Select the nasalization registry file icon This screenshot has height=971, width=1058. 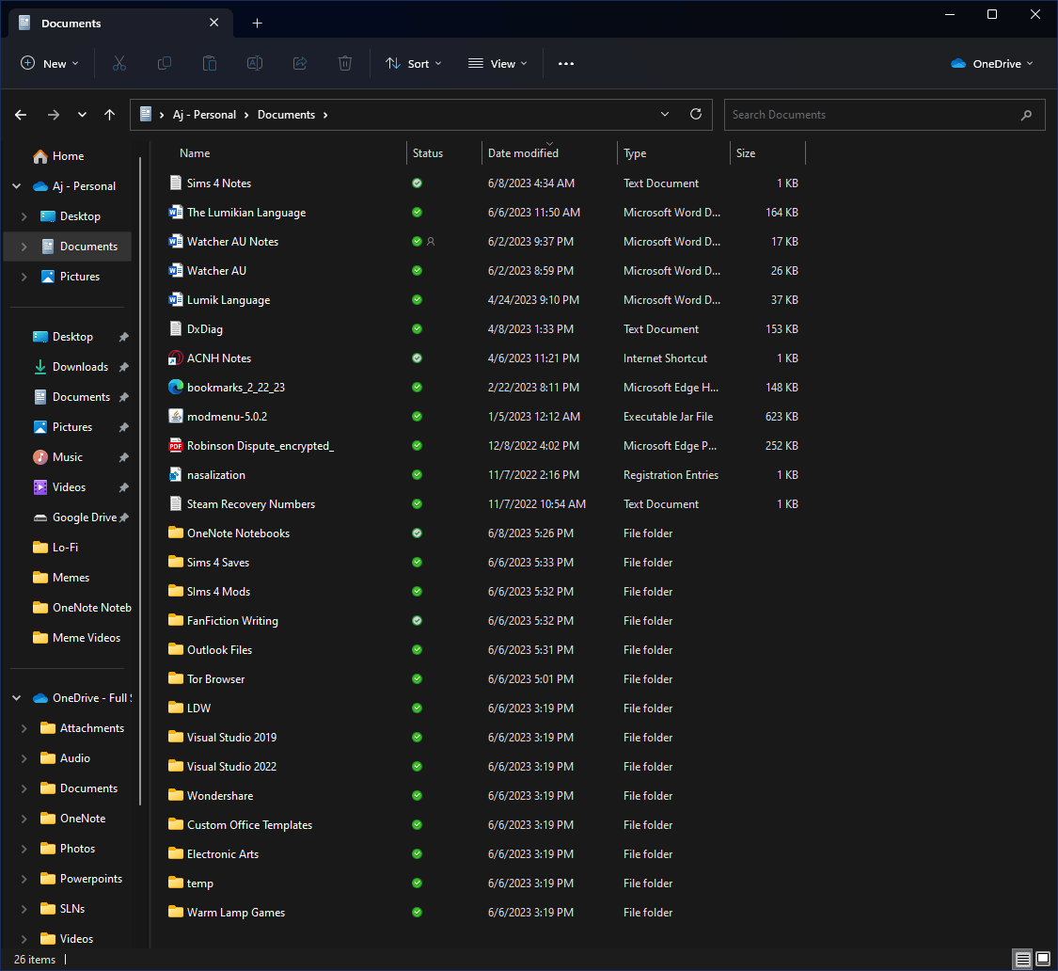[176, 475]
